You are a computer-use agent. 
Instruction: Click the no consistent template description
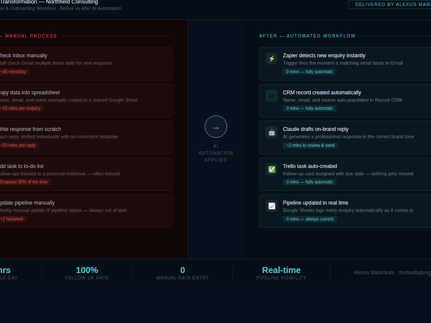tap(59, 137)
